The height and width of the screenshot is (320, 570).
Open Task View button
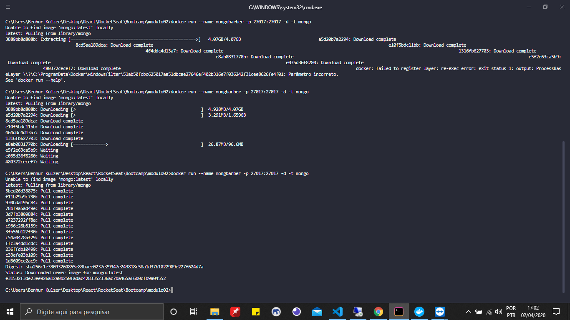click(x=193, y=312)
